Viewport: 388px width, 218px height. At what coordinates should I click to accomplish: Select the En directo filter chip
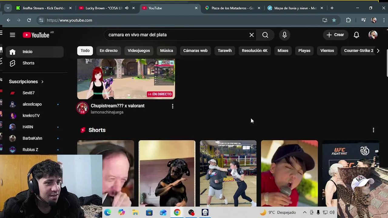tap(109, 51)
